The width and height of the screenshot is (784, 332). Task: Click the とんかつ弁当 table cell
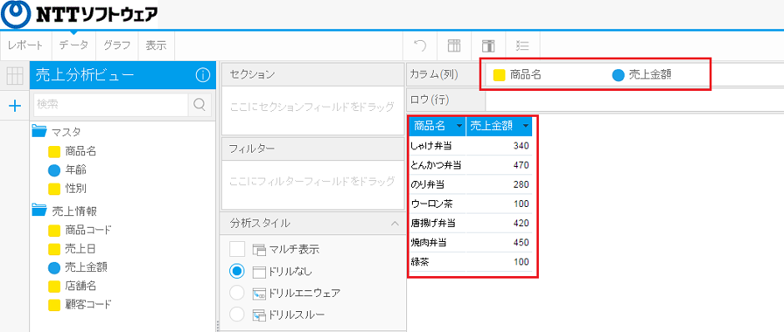click(x=438, y=165)
